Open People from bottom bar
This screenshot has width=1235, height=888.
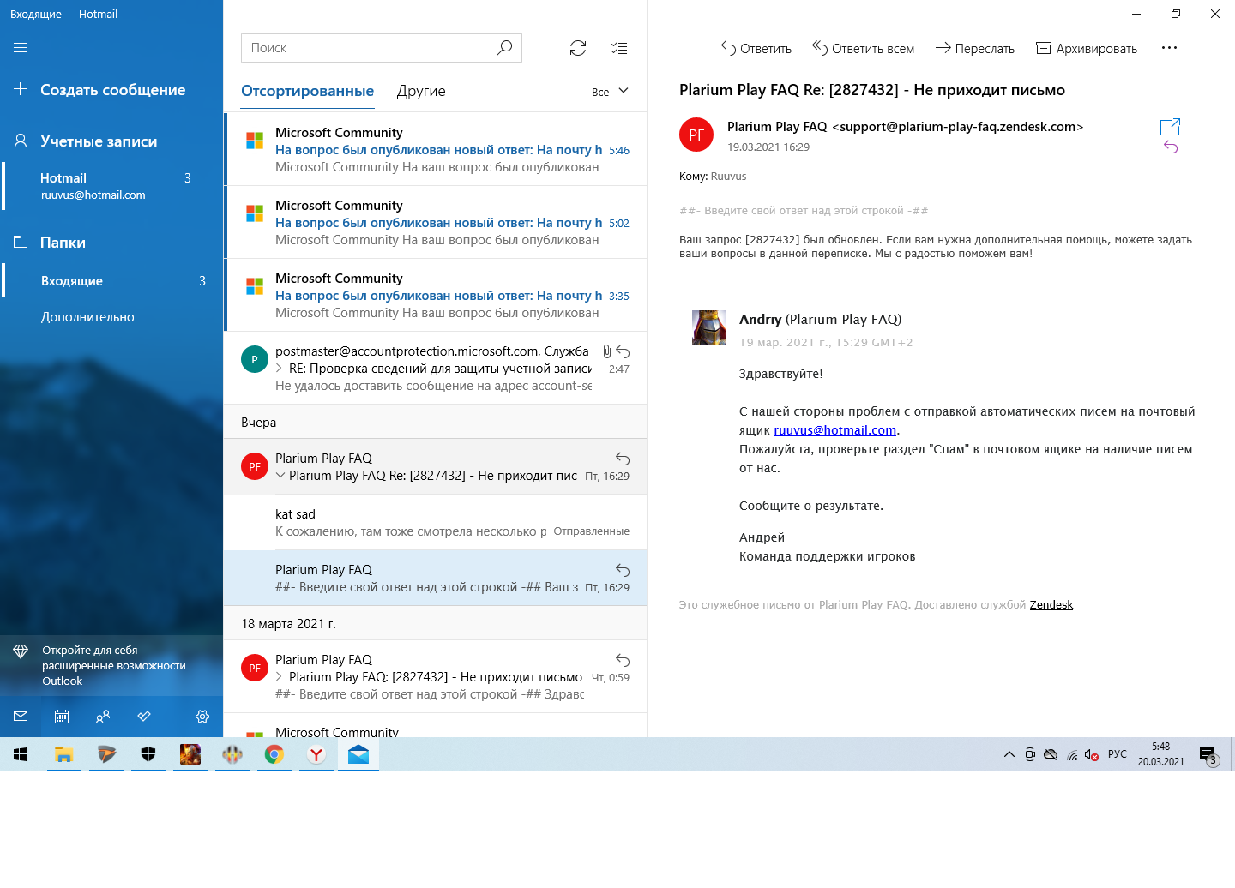pyautogui.click(x=103, y=717)
